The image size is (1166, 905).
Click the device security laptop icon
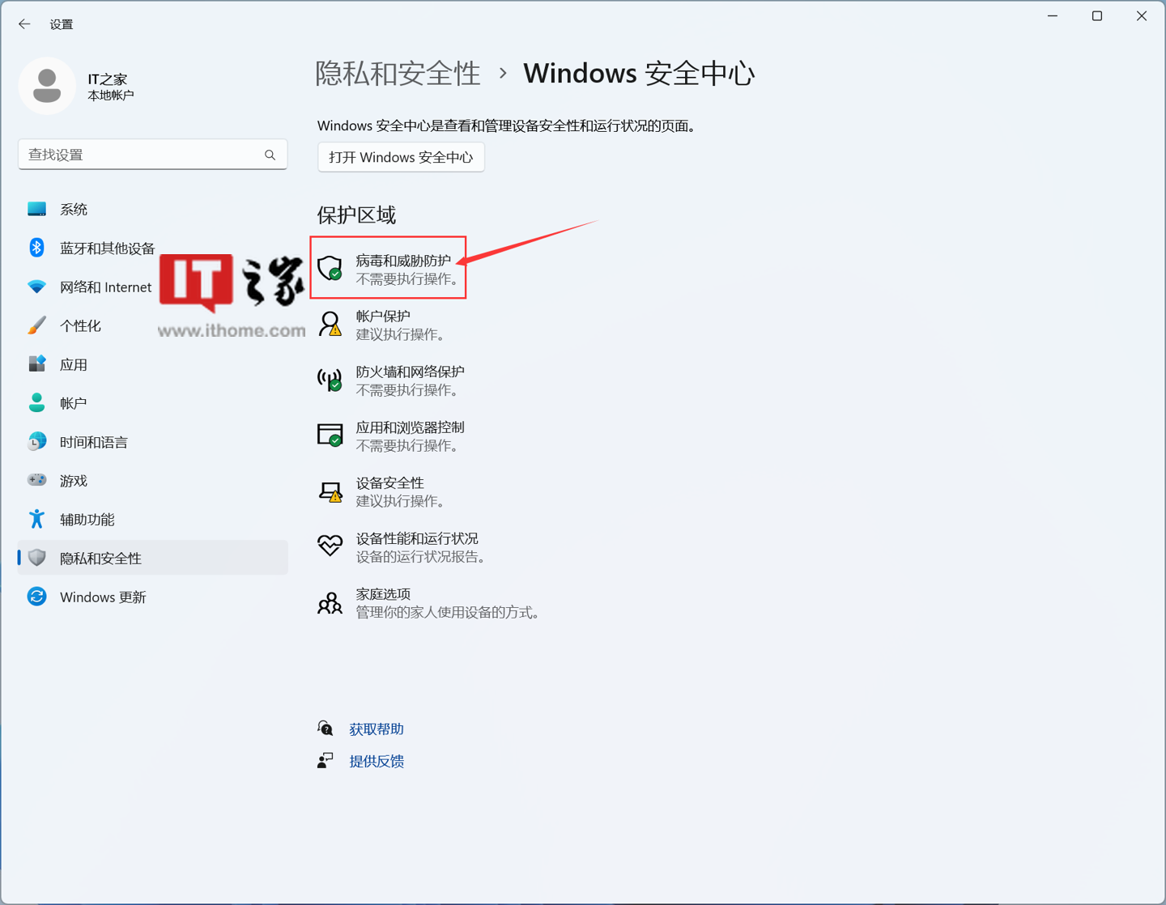[330, 491]
